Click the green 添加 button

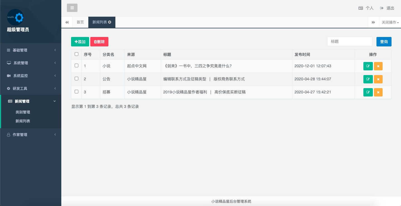coord(80,42)
